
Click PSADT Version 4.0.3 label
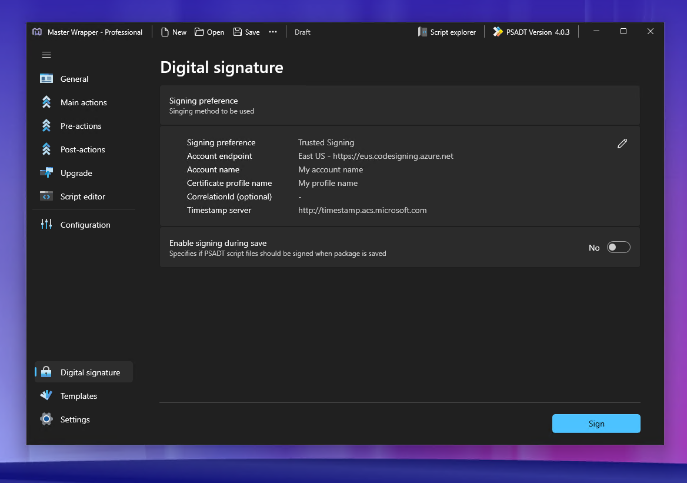[x=538, y=32]
